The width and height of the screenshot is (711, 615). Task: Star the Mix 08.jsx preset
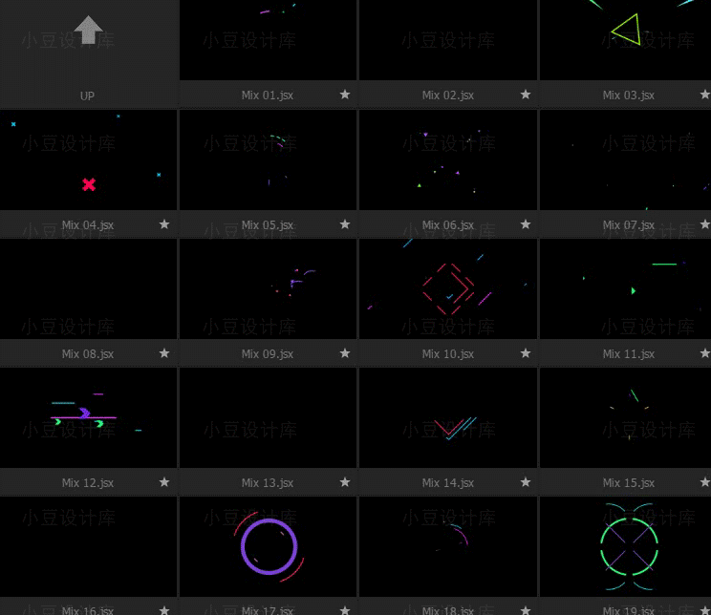point(164,353)
